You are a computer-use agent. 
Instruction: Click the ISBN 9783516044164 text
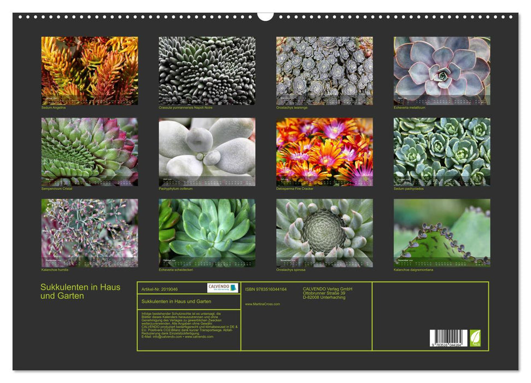pyautogui.click(x=266, y=289)
